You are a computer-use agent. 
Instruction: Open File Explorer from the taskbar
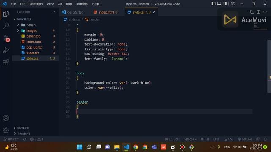click(x=117, y=147)
